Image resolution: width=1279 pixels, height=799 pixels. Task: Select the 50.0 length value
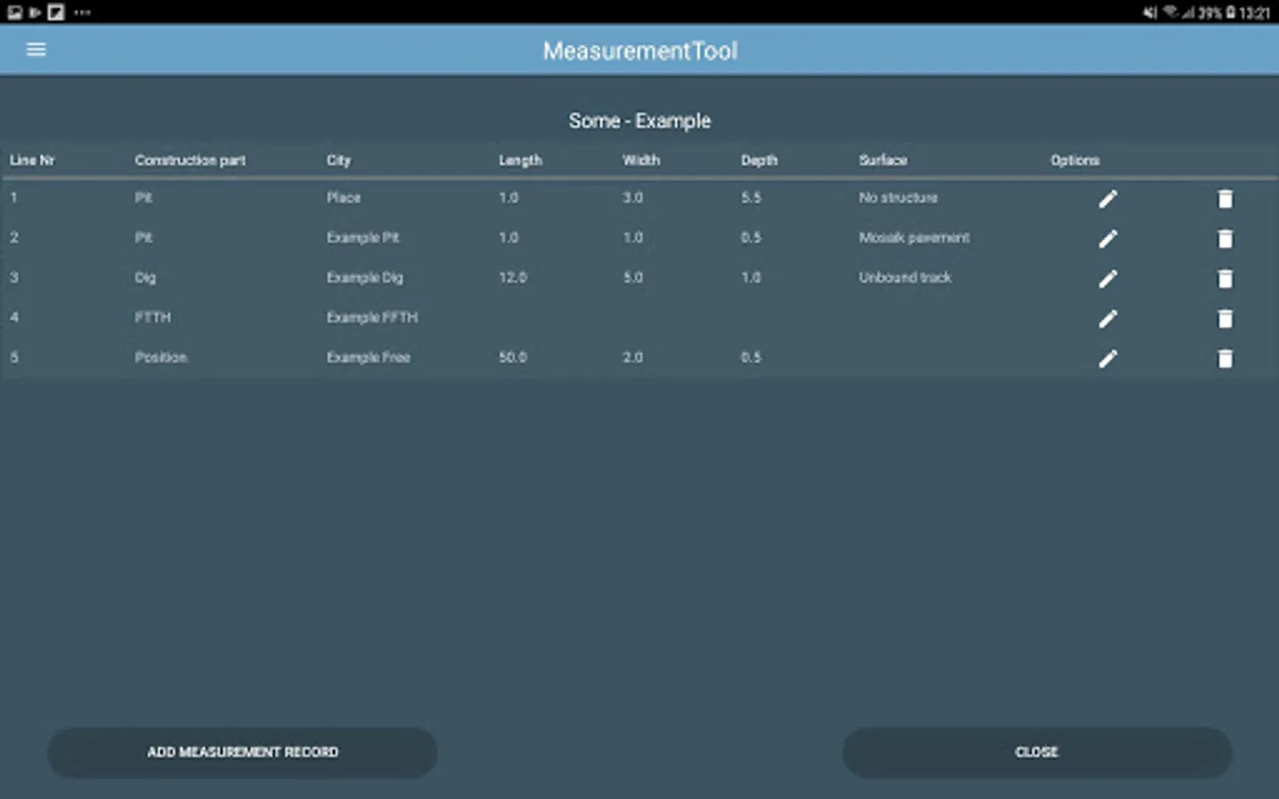(x=512, y=358)
